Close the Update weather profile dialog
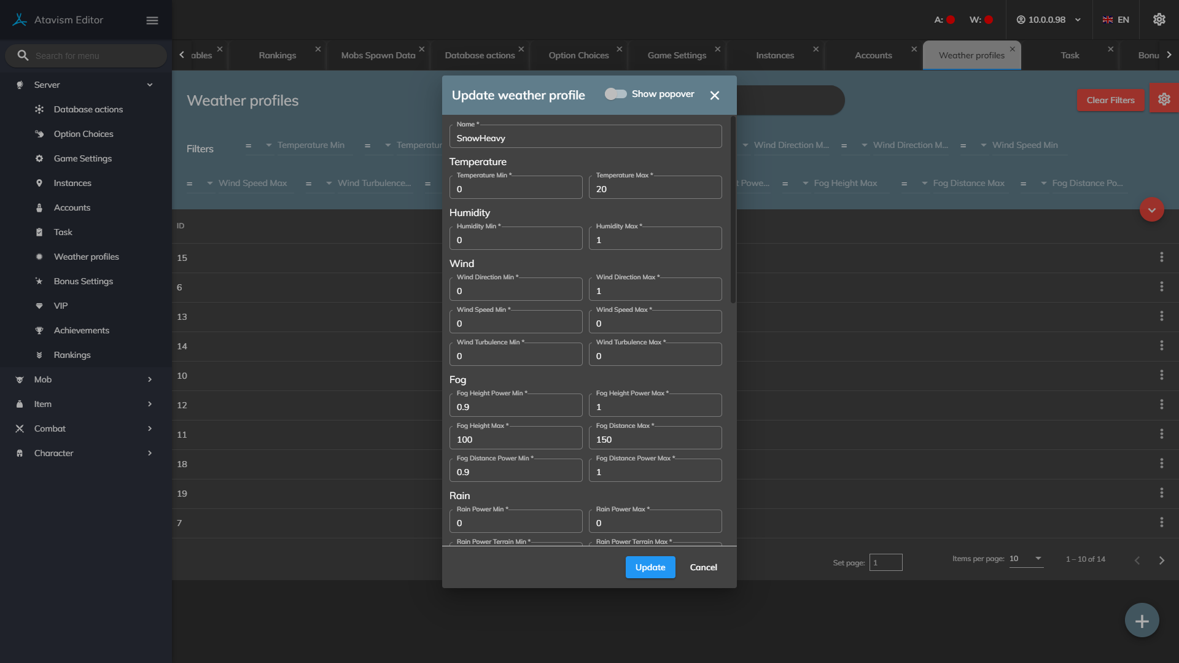This screenshot has width=1179, height=663. click(x=714, y=95)
